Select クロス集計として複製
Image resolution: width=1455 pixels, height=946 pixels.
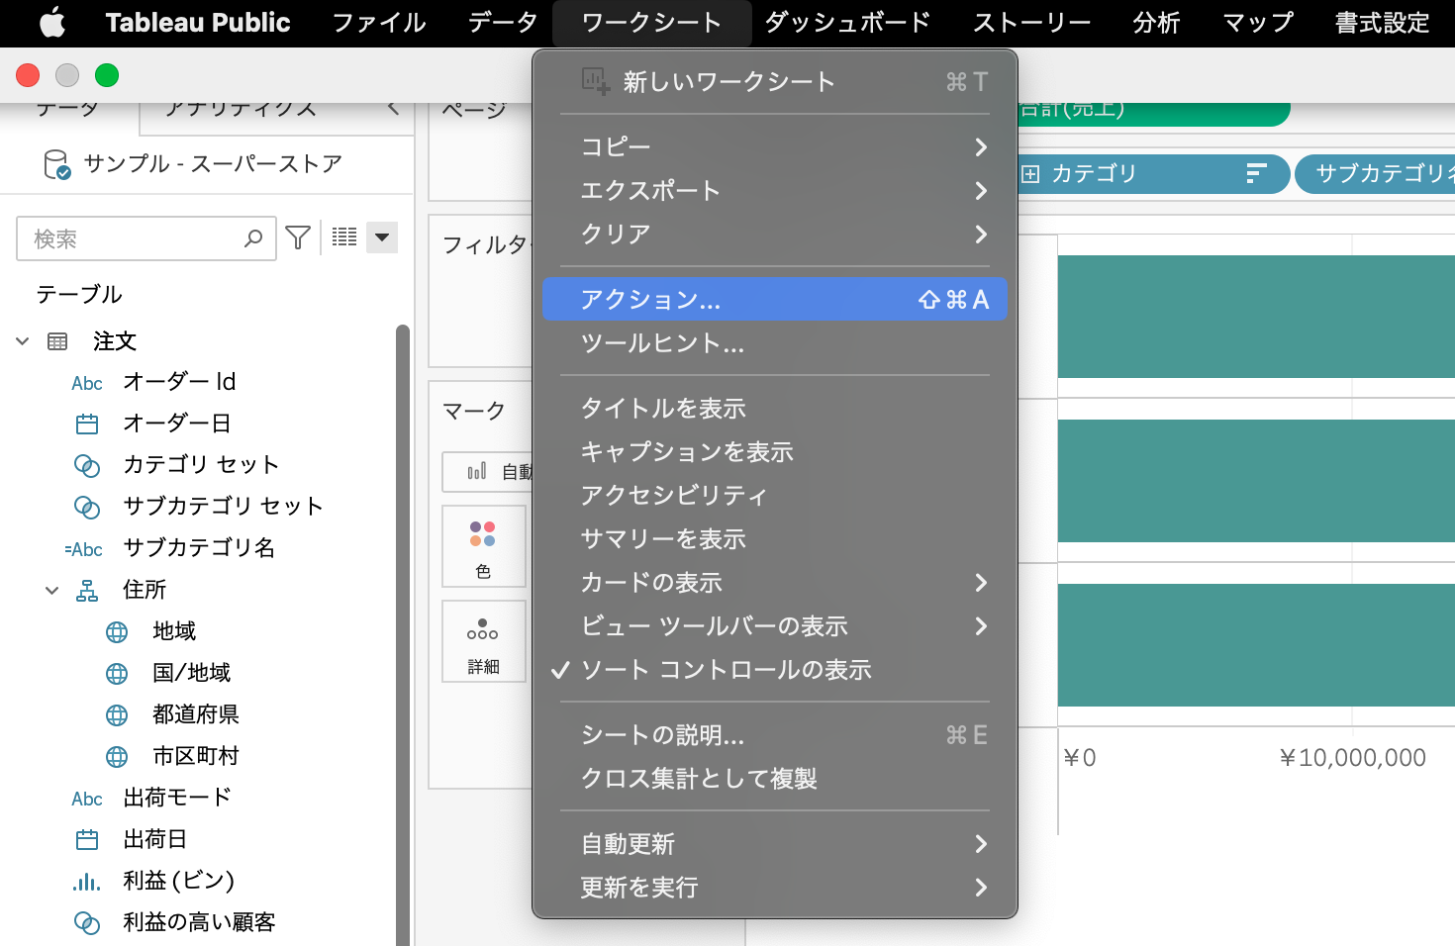click(775, 778)
